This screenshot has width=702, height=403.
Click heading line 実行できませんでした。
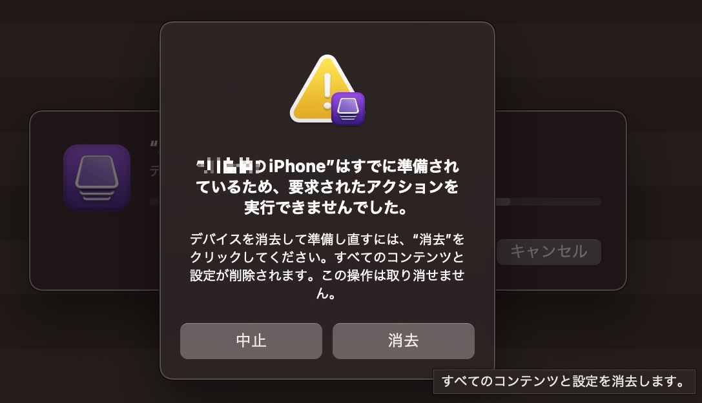326,208
